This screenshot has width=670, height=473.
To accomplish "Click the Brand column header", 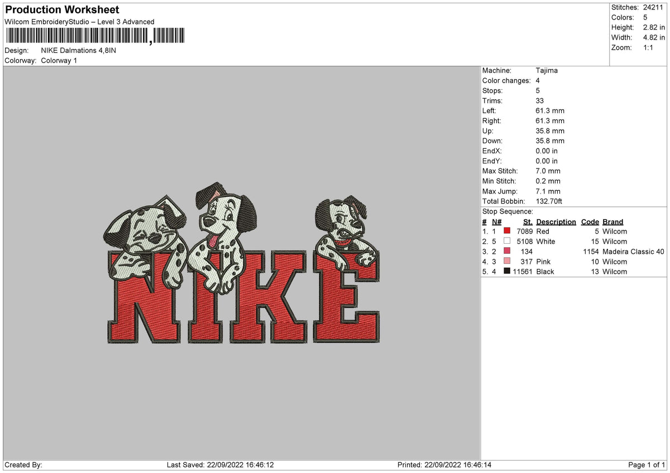I will (613, 221).
